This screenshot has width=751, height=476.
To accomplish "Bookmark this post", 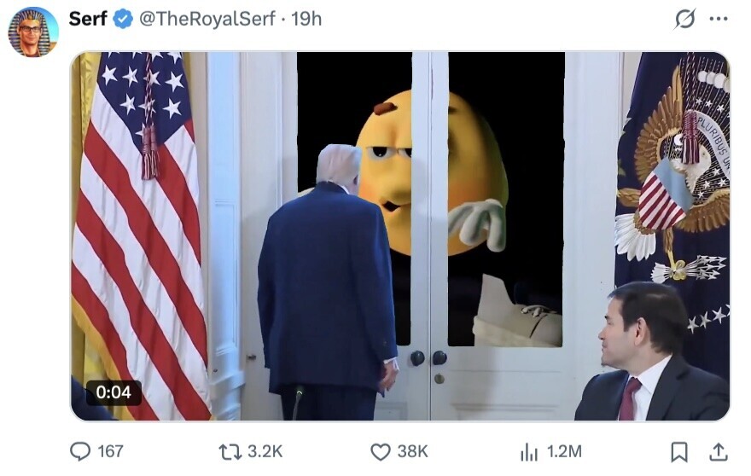I will point(679,451).
